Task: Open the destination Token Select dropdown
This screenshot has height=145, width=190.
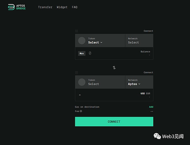Action: click(94, 84)
